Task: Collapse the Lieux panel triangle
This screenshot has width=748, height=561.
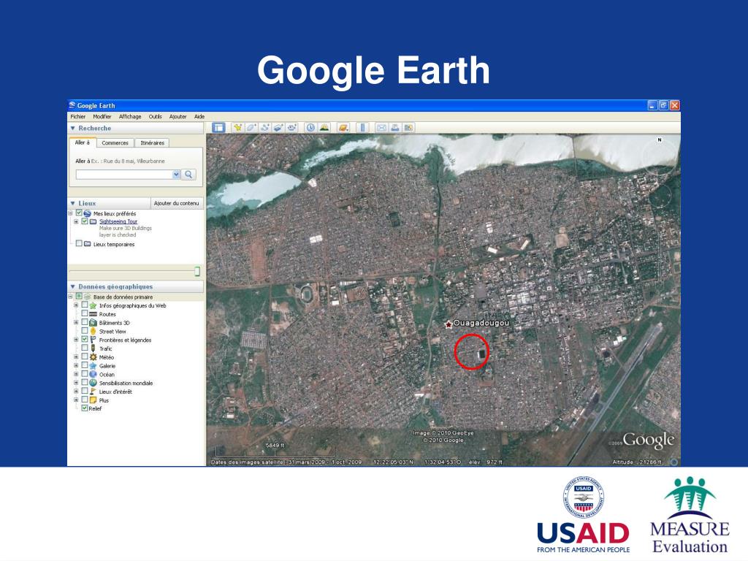Action: click(x=72, y=203)
